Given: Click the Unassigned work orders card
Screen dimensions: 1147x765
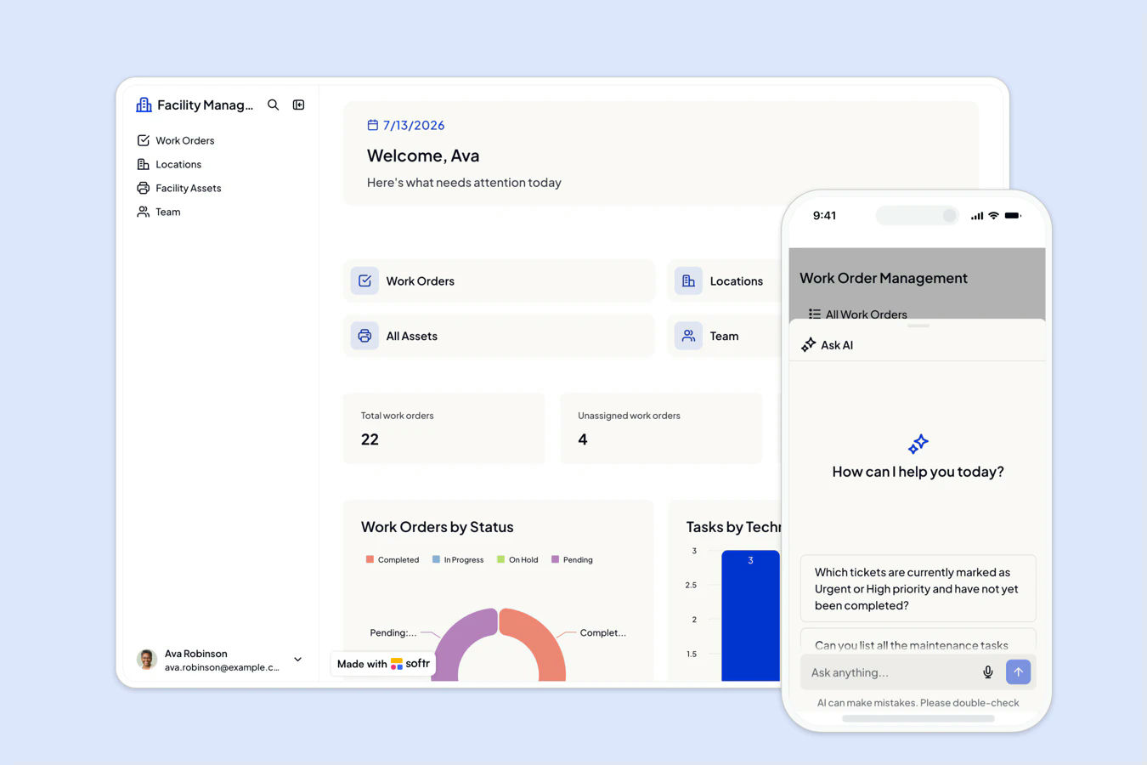Looking at the screenshot, I should [661, 428].
